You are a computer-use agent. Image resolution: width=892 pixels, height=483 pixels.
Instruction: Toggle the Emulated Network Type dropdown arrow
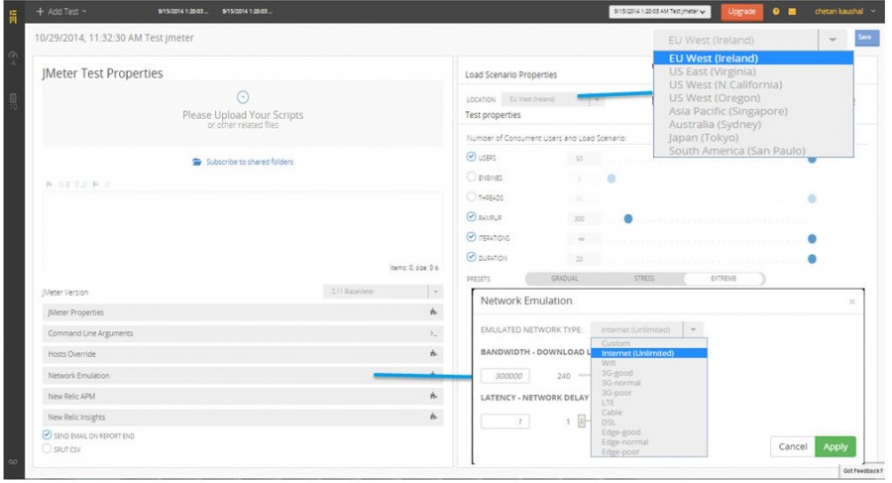[693, 330]
